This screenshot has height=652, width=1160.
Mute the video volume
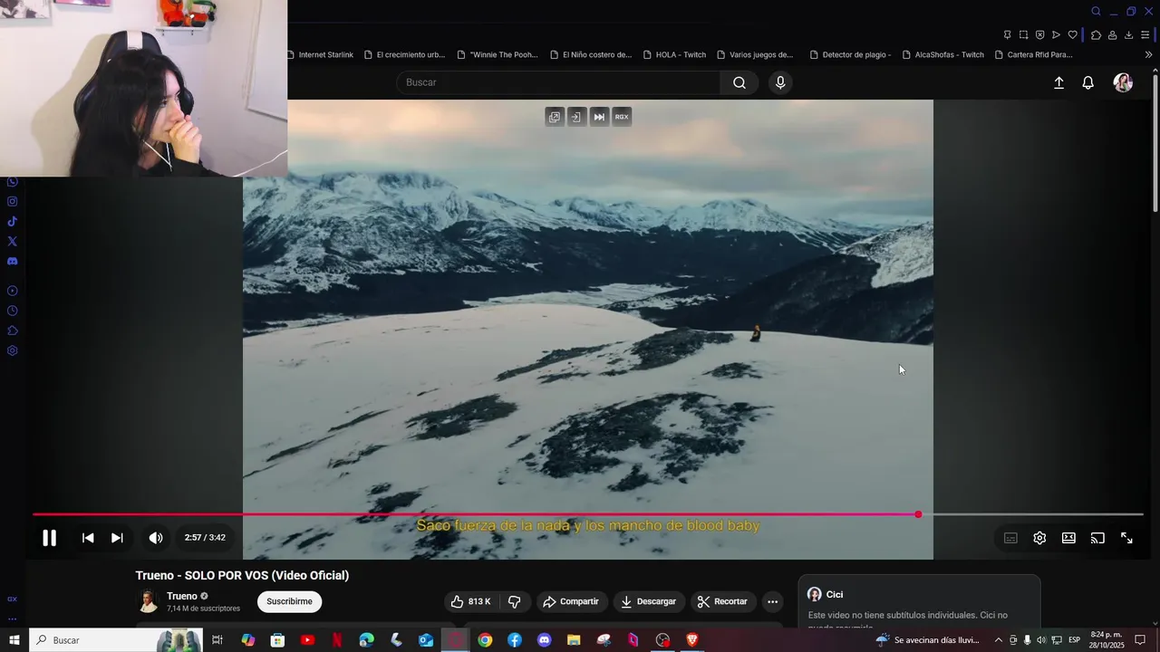156,538
